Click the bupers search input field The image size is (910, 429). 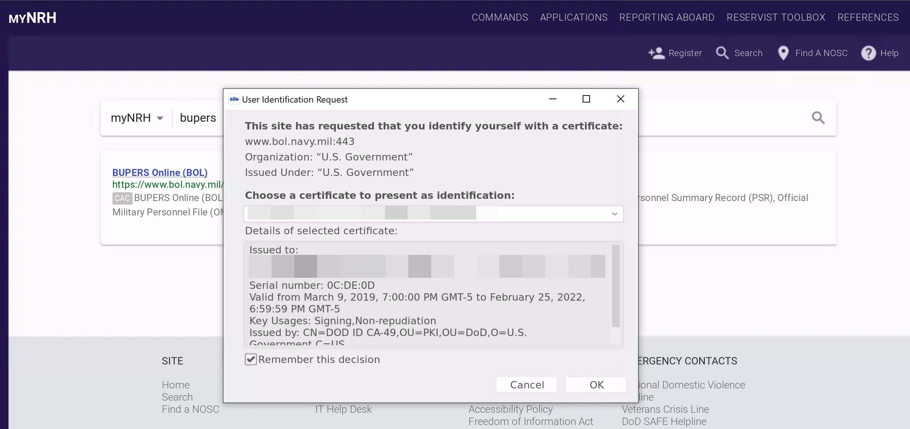tap(198, 118)
